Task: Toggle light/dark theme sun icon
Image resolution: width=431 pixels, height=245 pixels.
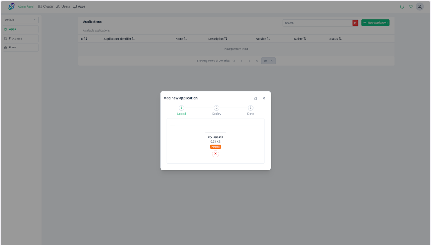Action: coord(411,6)
